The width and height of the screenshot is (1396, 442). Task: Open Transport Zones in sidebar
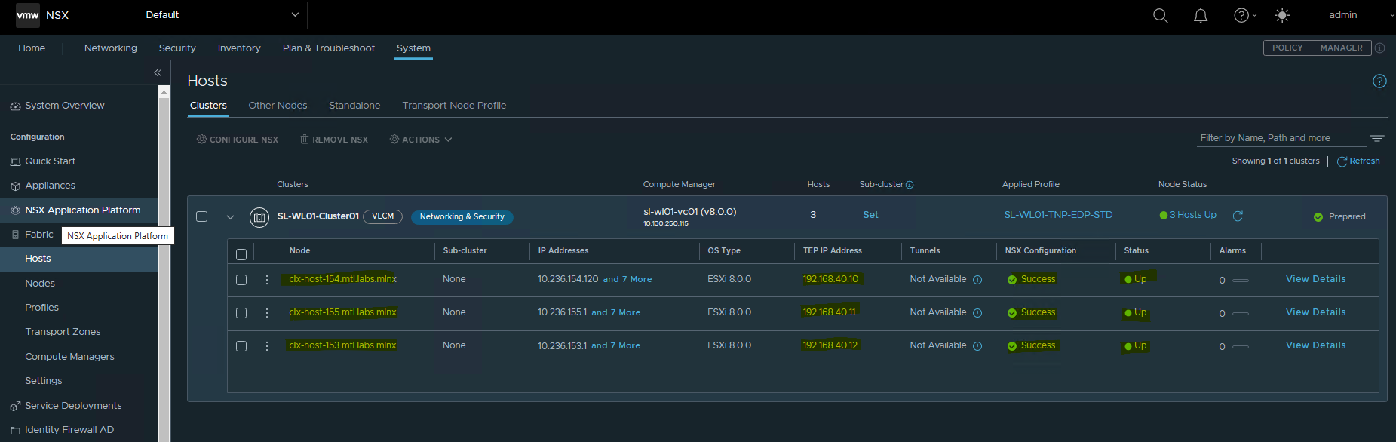click(x=63, y=332)
